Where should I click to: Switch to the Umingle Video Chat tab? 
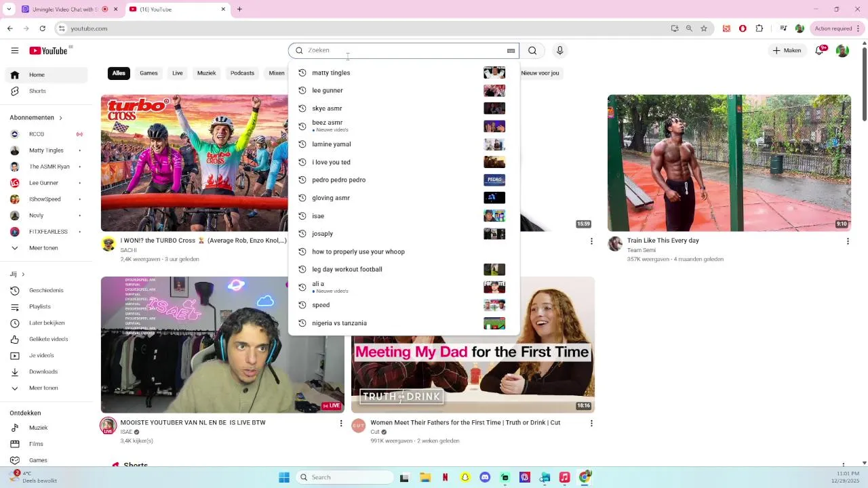pyautogui.click(x=68, y=9)
